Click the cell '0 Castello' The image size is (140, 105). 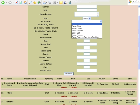116,93
